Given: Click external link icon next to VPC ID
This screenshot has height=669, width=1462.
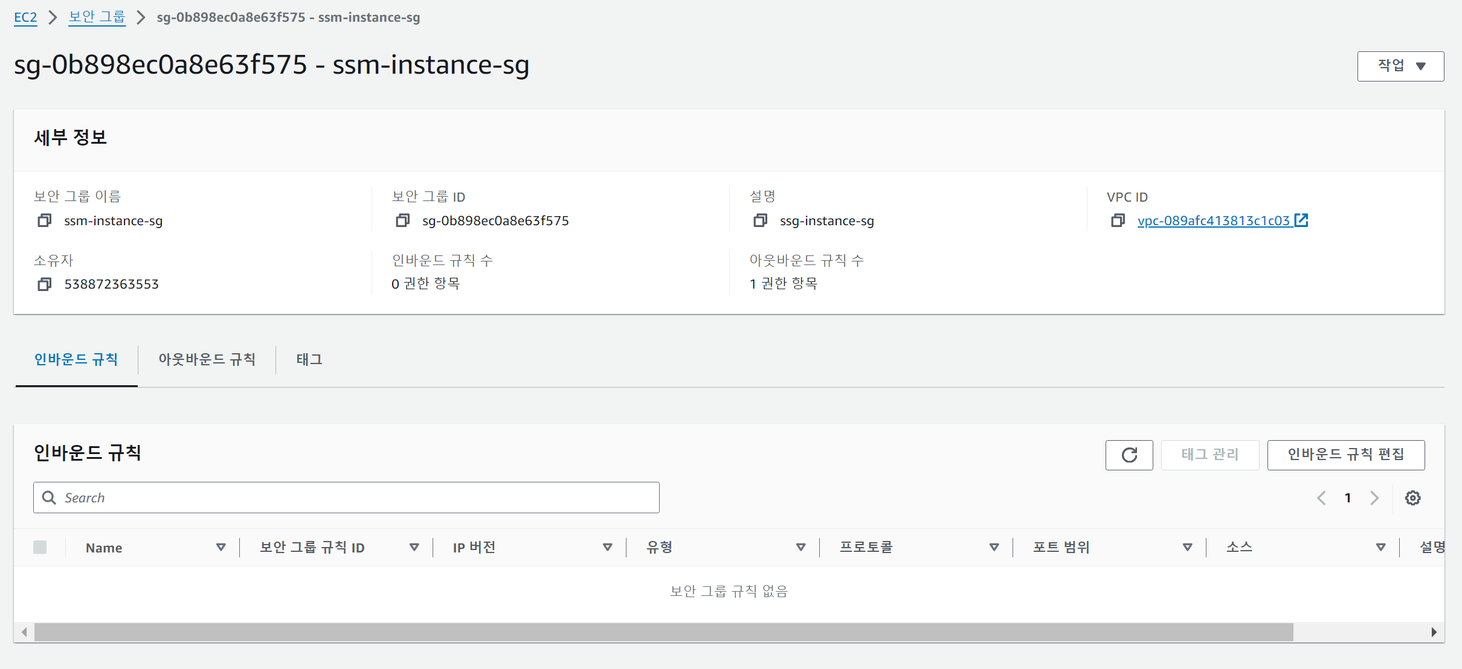Looking at the screenshot, I should [x=1301, y=220].
